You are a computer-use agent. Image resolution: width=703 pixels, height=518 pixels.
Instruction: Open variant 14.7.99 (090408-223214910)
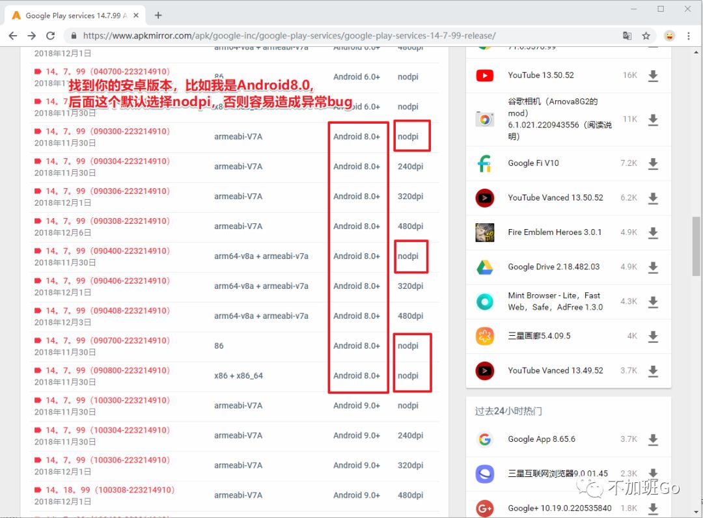(x=107, y=310)
